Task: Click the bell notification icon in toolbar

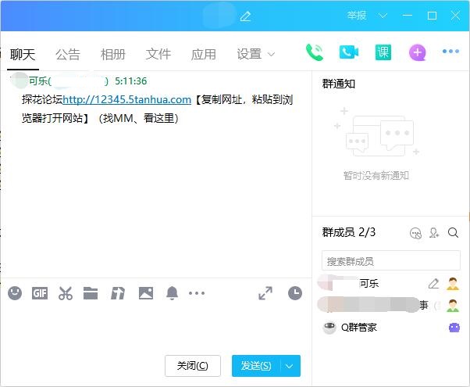Action: (172, 293)
